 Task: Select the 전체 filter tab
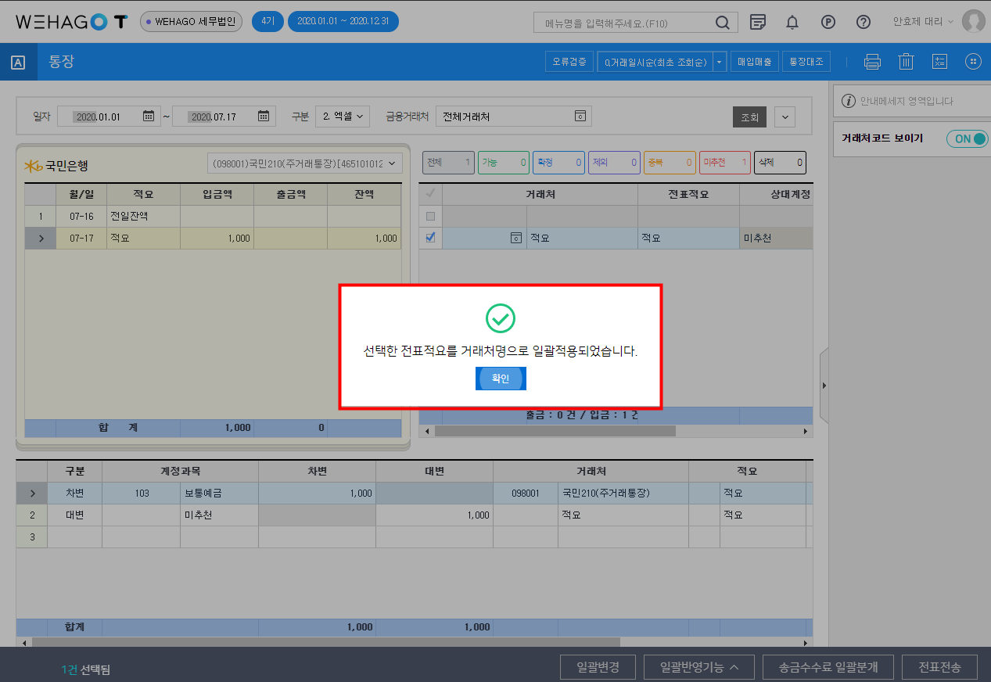click(447, 163)
